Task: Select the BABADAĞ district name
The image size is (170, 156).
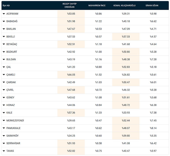Action: pos(12,21)
